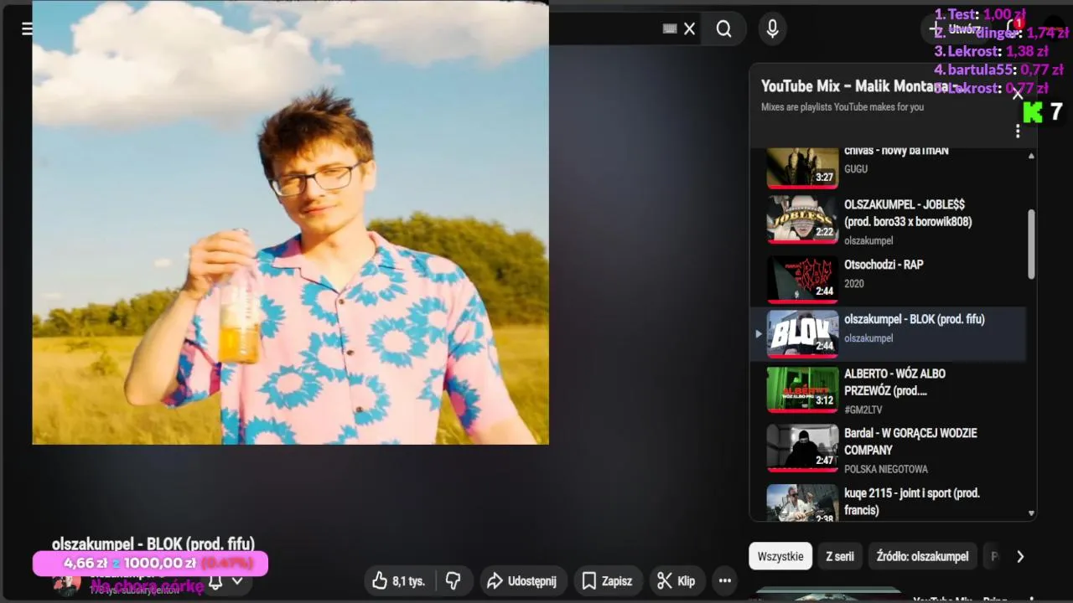Click the search magnifier button

pos(723,29)
